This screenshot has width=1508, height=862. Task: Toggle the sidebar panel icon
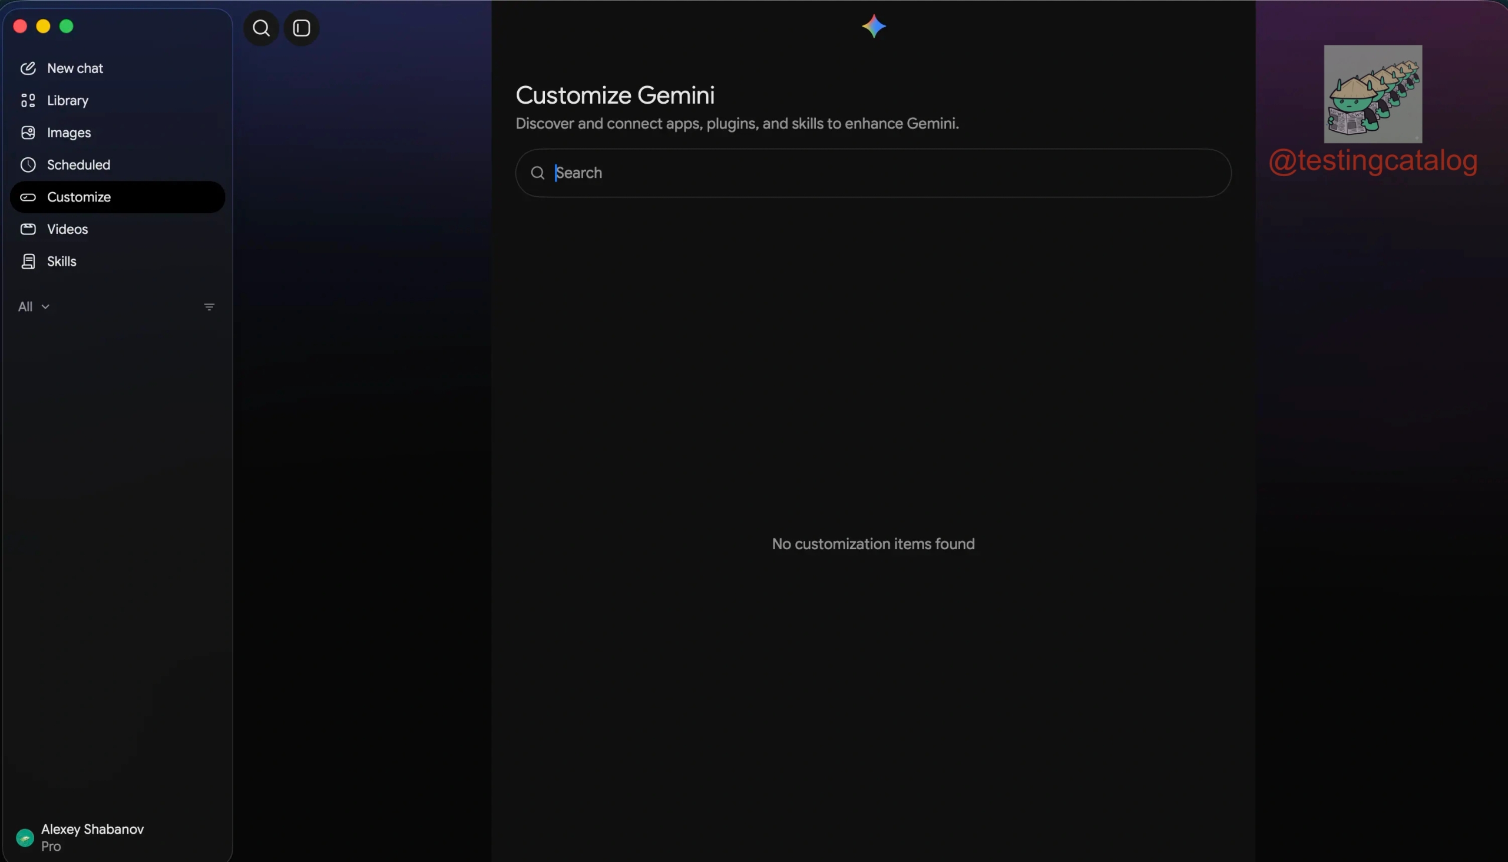click(301, 28)
